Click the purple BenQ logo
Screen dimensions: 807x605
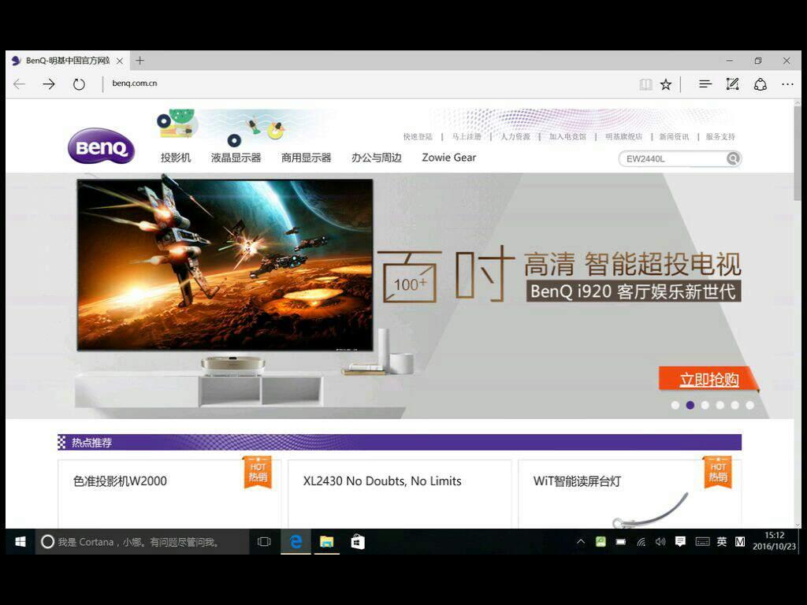coord(102,146)
